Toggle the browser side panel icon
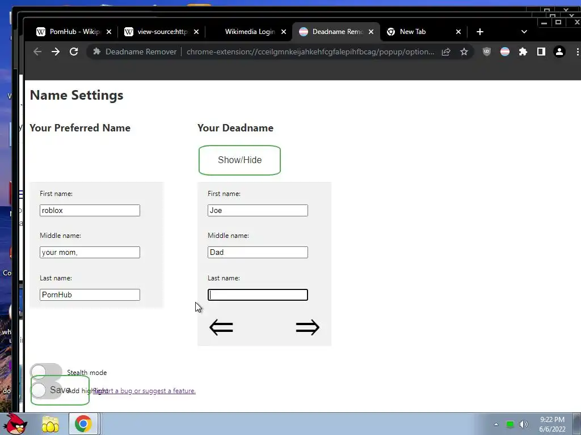 [541, 52]
